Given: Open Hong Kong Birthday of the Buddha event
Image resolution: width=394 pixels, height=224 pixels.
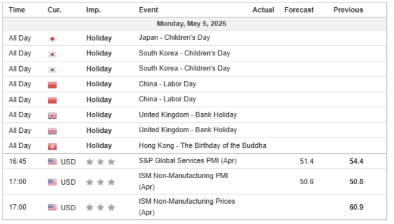Looking at the screenshot, I should 202,145.
